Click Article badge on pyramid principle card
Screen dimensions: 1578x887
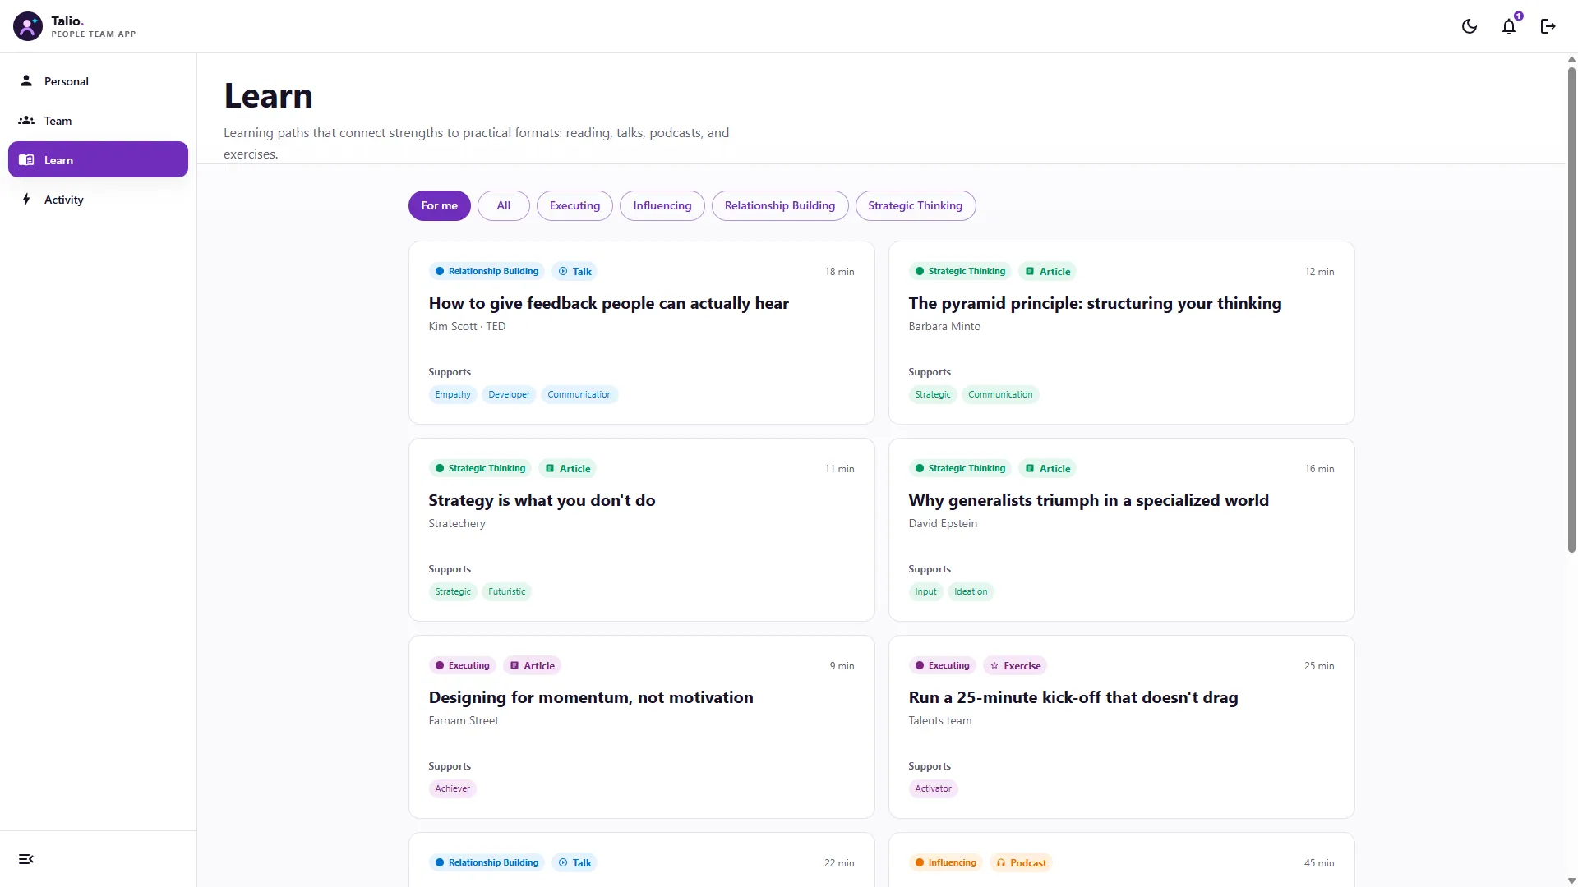point(1048,272)
